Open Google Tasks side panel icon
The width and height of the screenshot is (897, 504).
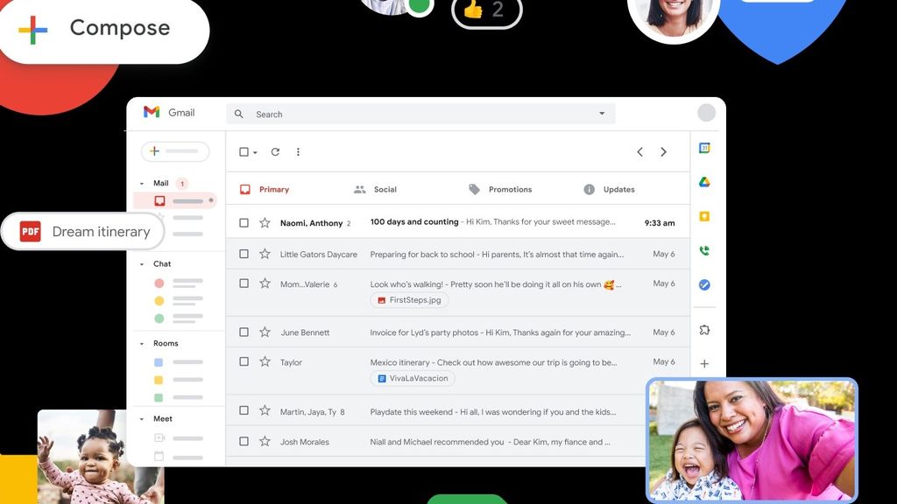click(x=704, y=284)
